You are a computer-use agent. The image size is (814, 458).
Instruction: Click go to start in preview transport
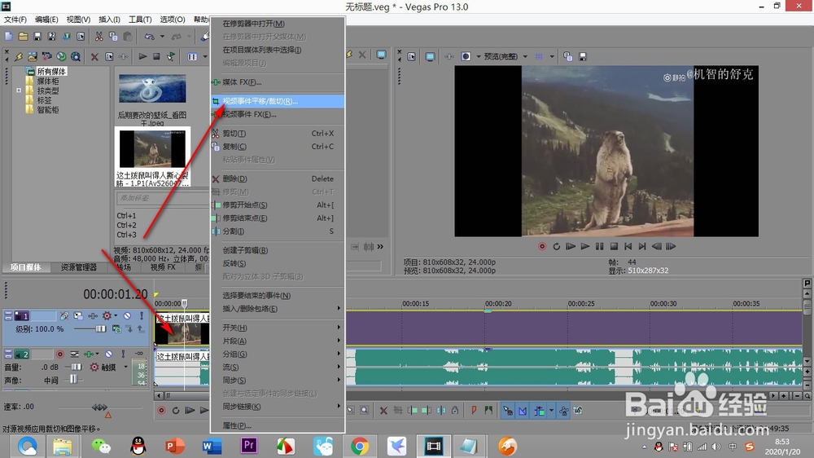point(628,246)
